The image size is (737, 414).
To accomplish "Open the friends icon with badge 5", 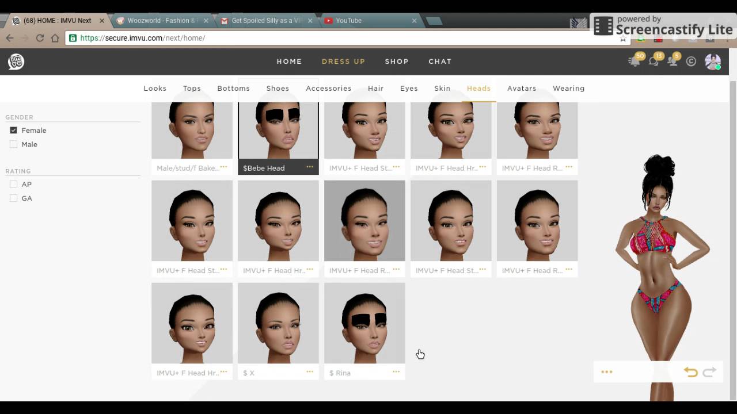I will click(x=673, y=61).
